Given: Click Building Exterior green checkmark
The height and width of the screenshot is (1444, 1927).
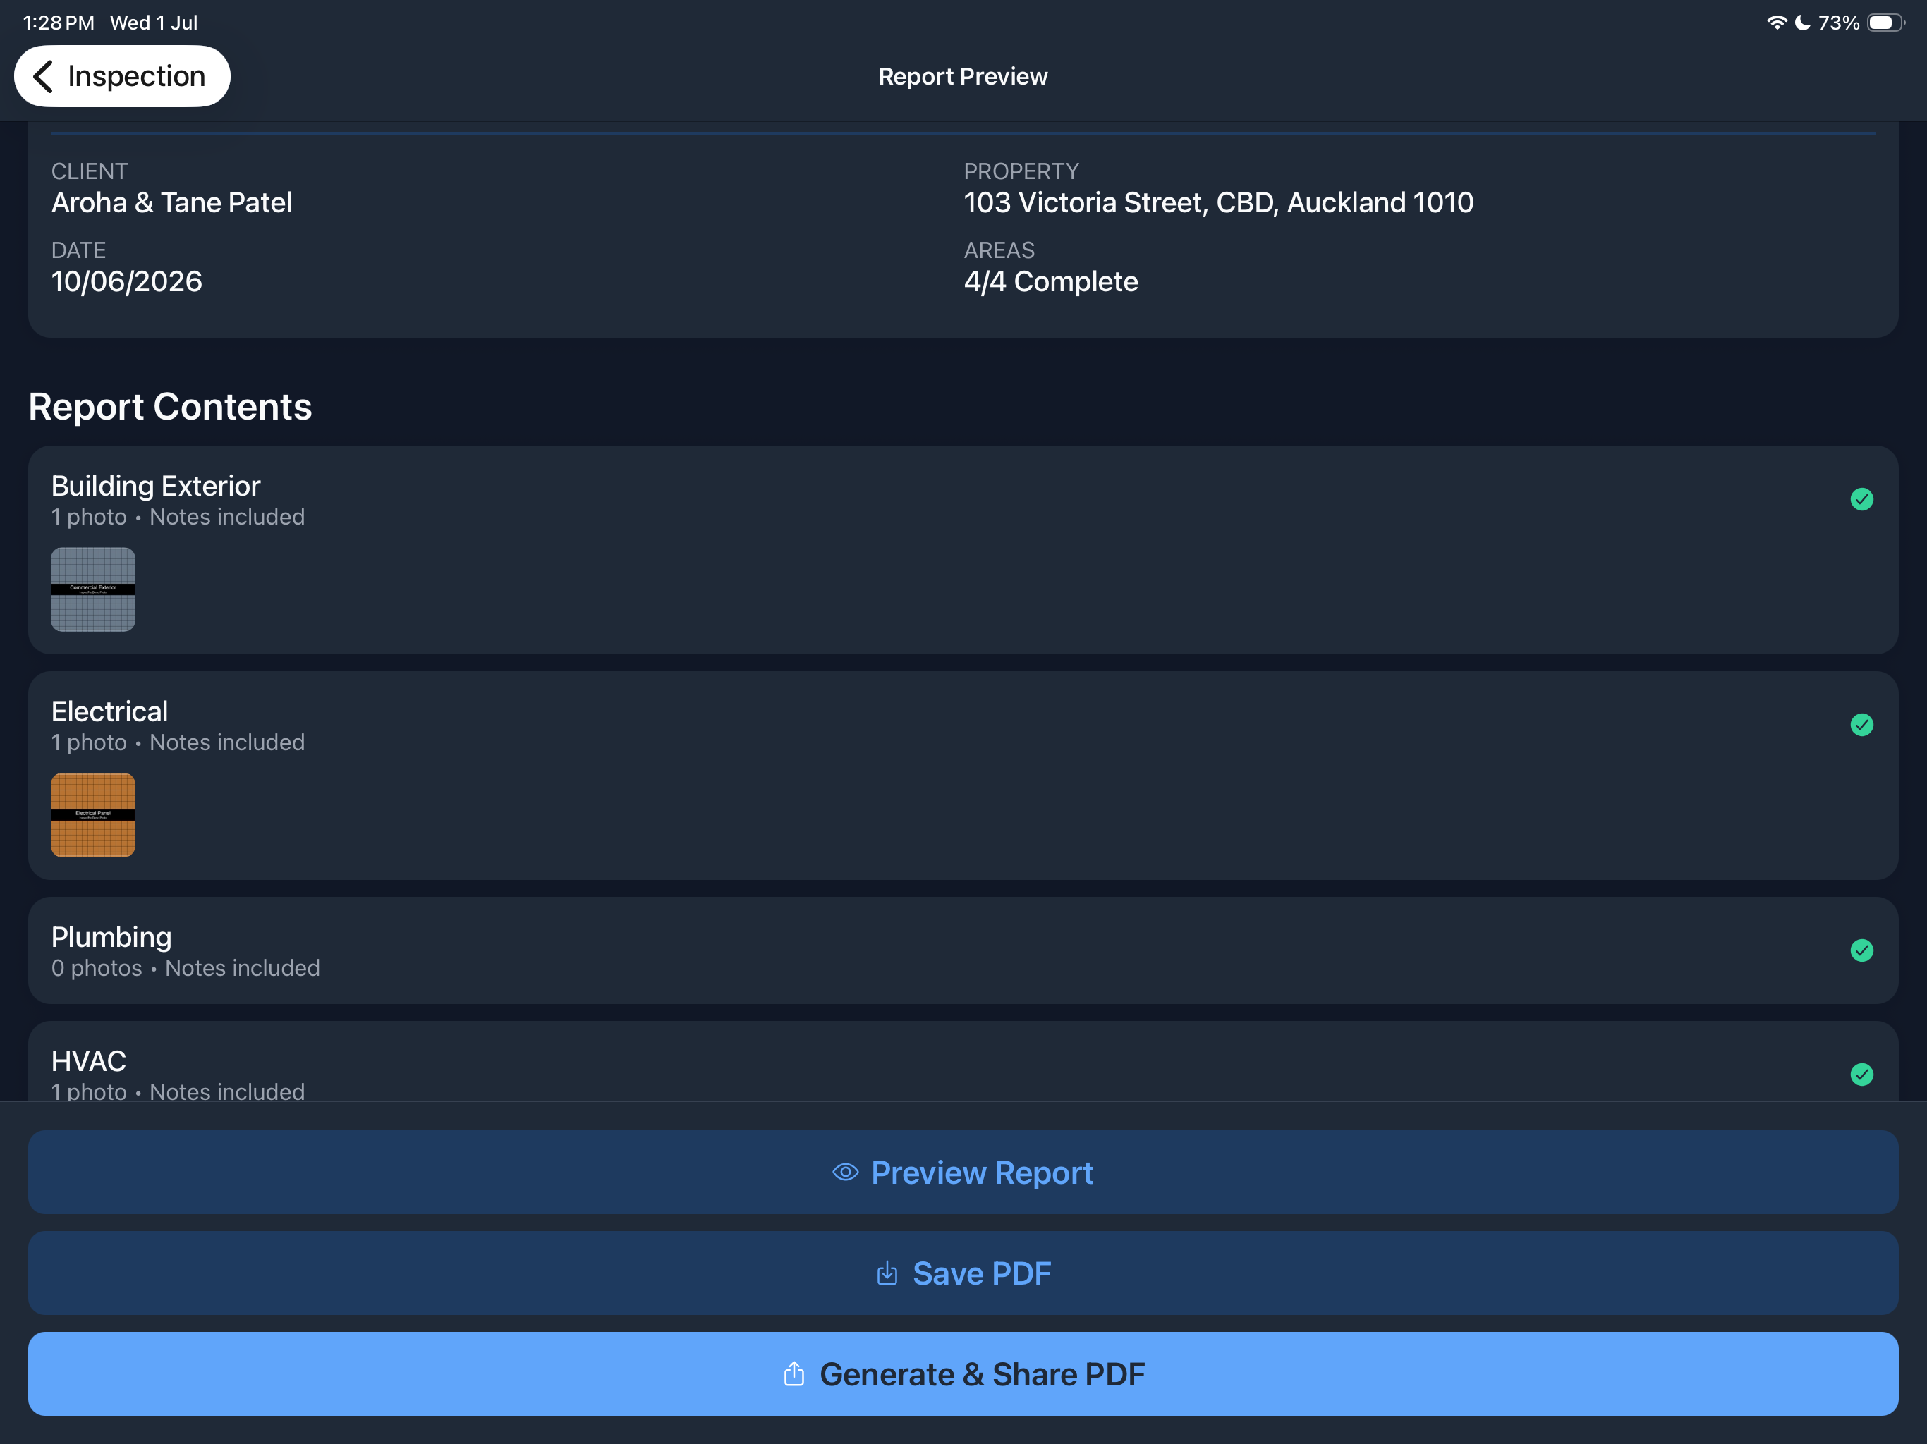Looking at the screenshot, I should [x=1861, y=499].
